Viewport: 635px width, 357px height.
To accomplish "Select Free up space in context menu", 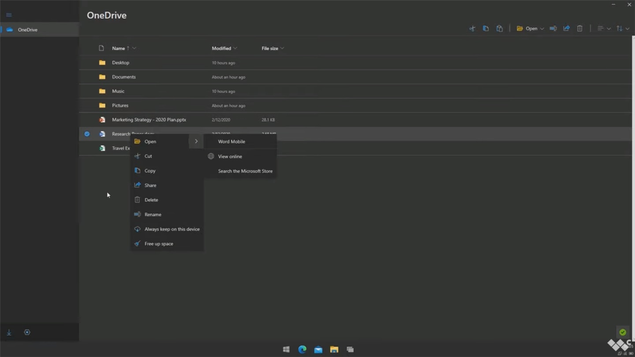I will [167, 243].
